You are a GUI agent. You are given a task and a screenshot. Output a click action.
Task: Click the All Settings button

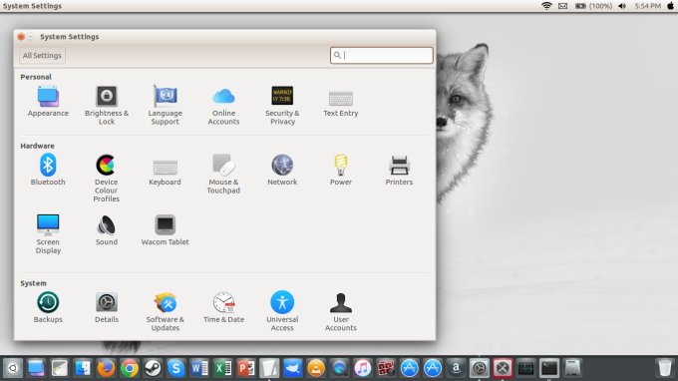42,56
